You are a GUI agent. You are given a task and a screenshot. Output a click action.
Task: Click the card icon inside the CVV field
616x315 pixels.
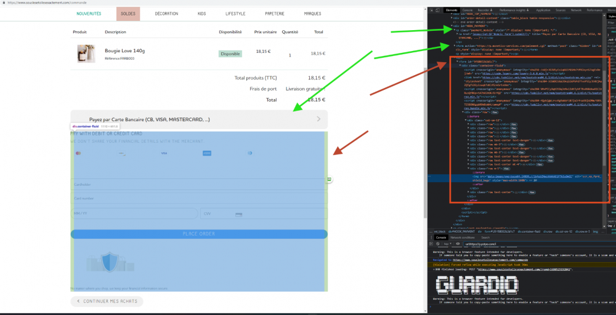(x=238, y=214)
